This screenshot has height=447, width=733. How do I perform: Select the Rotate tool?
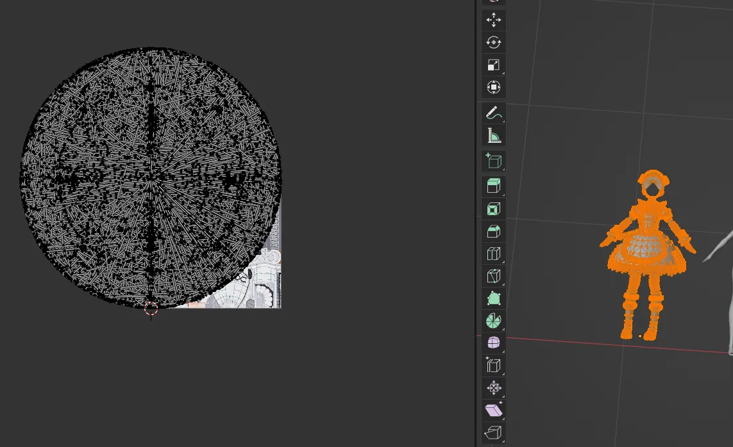pos(494,42)
